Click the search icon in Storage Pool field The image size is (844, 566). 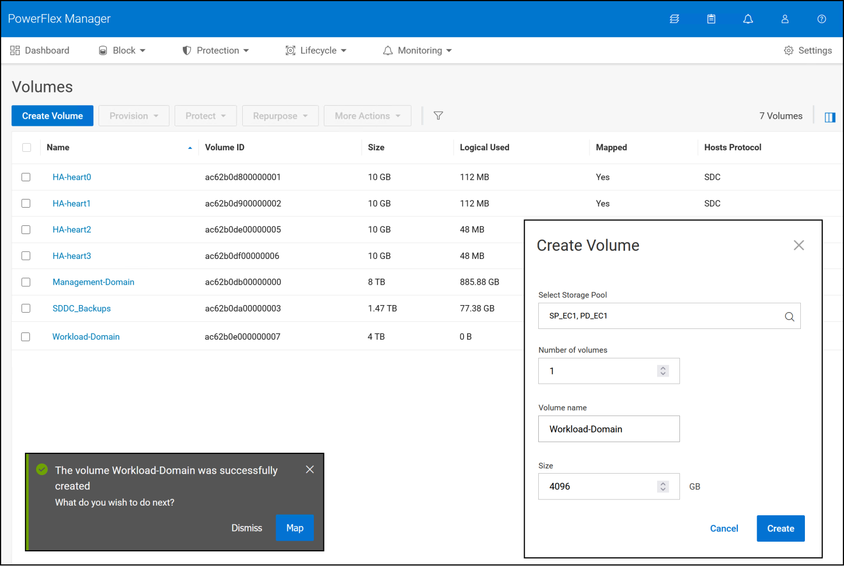coord(790,316)
